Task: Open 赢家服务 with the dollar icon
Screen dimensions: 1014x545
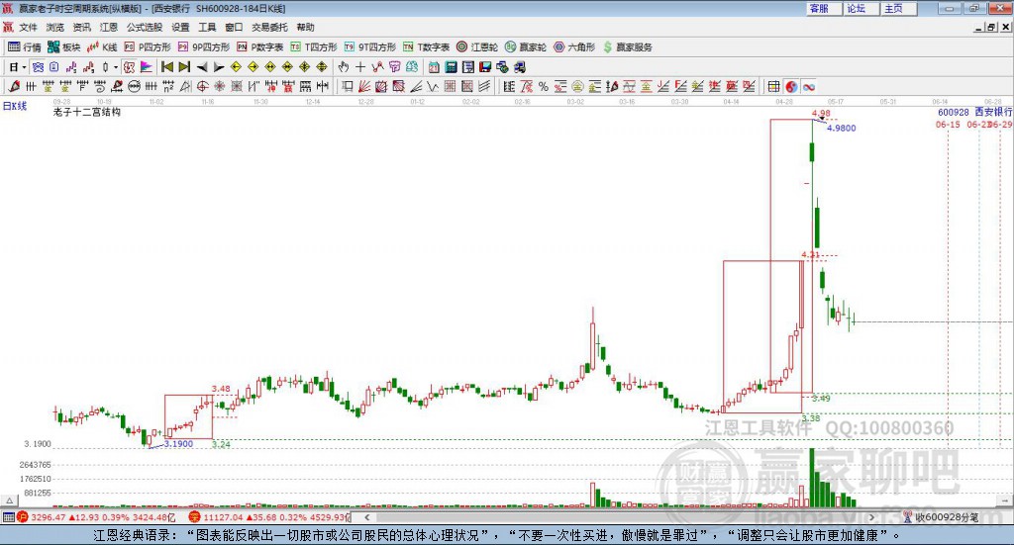Action: (627, 47)
